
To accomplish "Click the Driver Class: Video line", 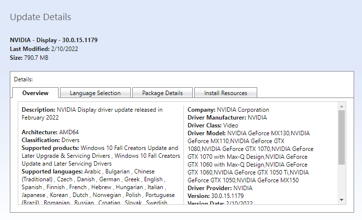I will [213, 125].
